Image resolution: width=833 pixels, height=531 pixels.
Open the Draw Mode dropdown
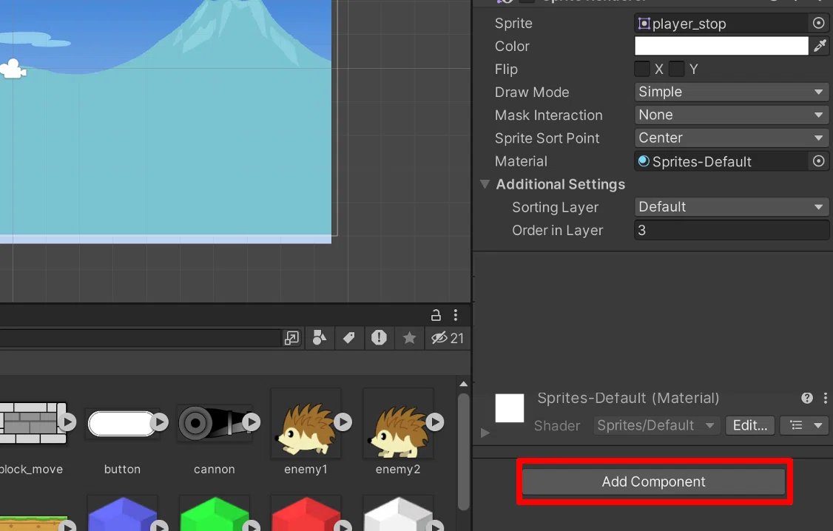[x=731, y=92]
